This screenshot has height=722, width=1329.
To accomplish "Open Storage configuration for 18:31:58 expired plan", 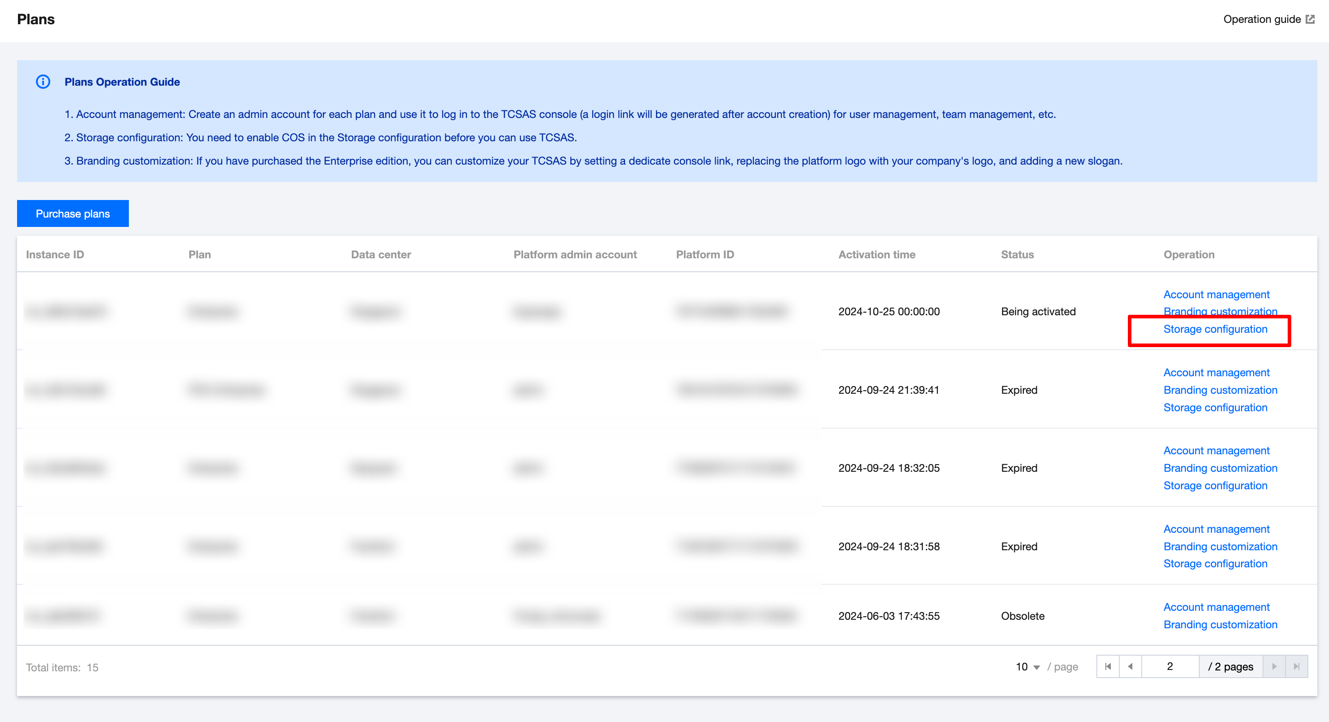I will (1215, 564).
